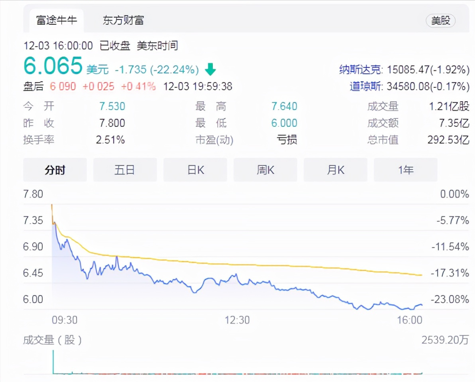The width and height of the screenshot is (475, 382).
Task: Click the 市盈(动) value 亏损
Action: (x=286, y=140)
